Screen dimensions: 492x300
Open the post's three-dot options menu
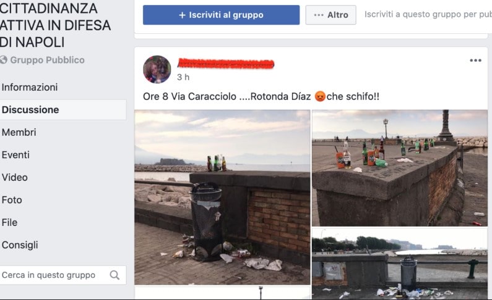tap(475, 60)
